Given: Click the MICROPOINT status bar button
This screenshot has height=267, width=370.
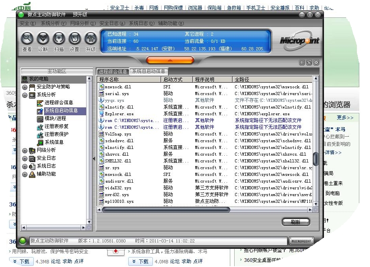Looking at the screenshot, I should coord(301,241).
